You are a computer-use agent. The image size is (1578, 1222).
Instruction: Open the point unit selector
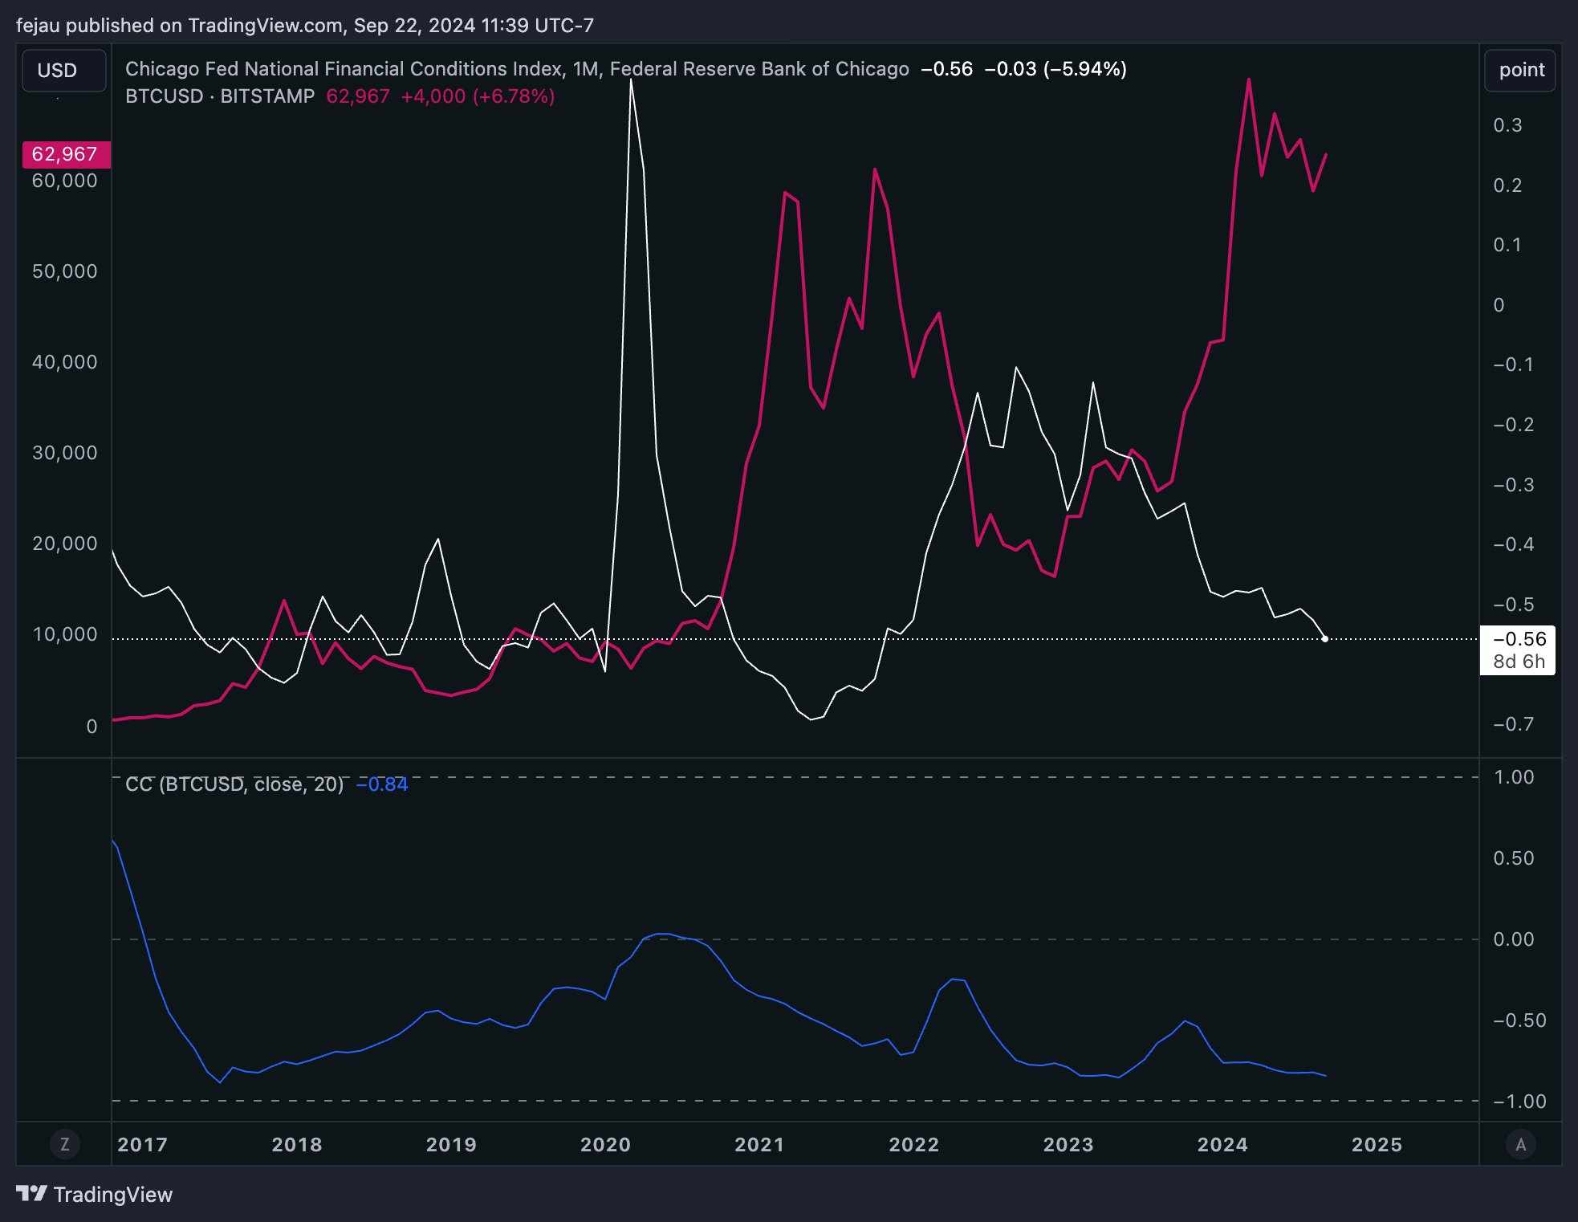point(1520,71)
